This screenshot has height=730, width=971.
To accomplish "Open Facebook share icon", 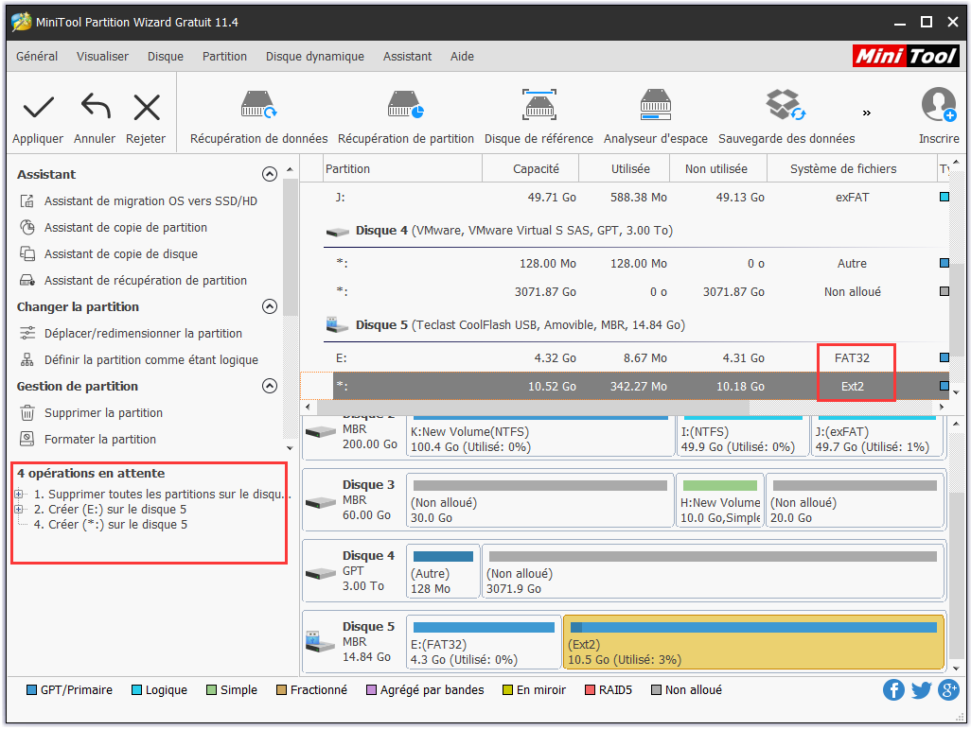I will point(893,689).
